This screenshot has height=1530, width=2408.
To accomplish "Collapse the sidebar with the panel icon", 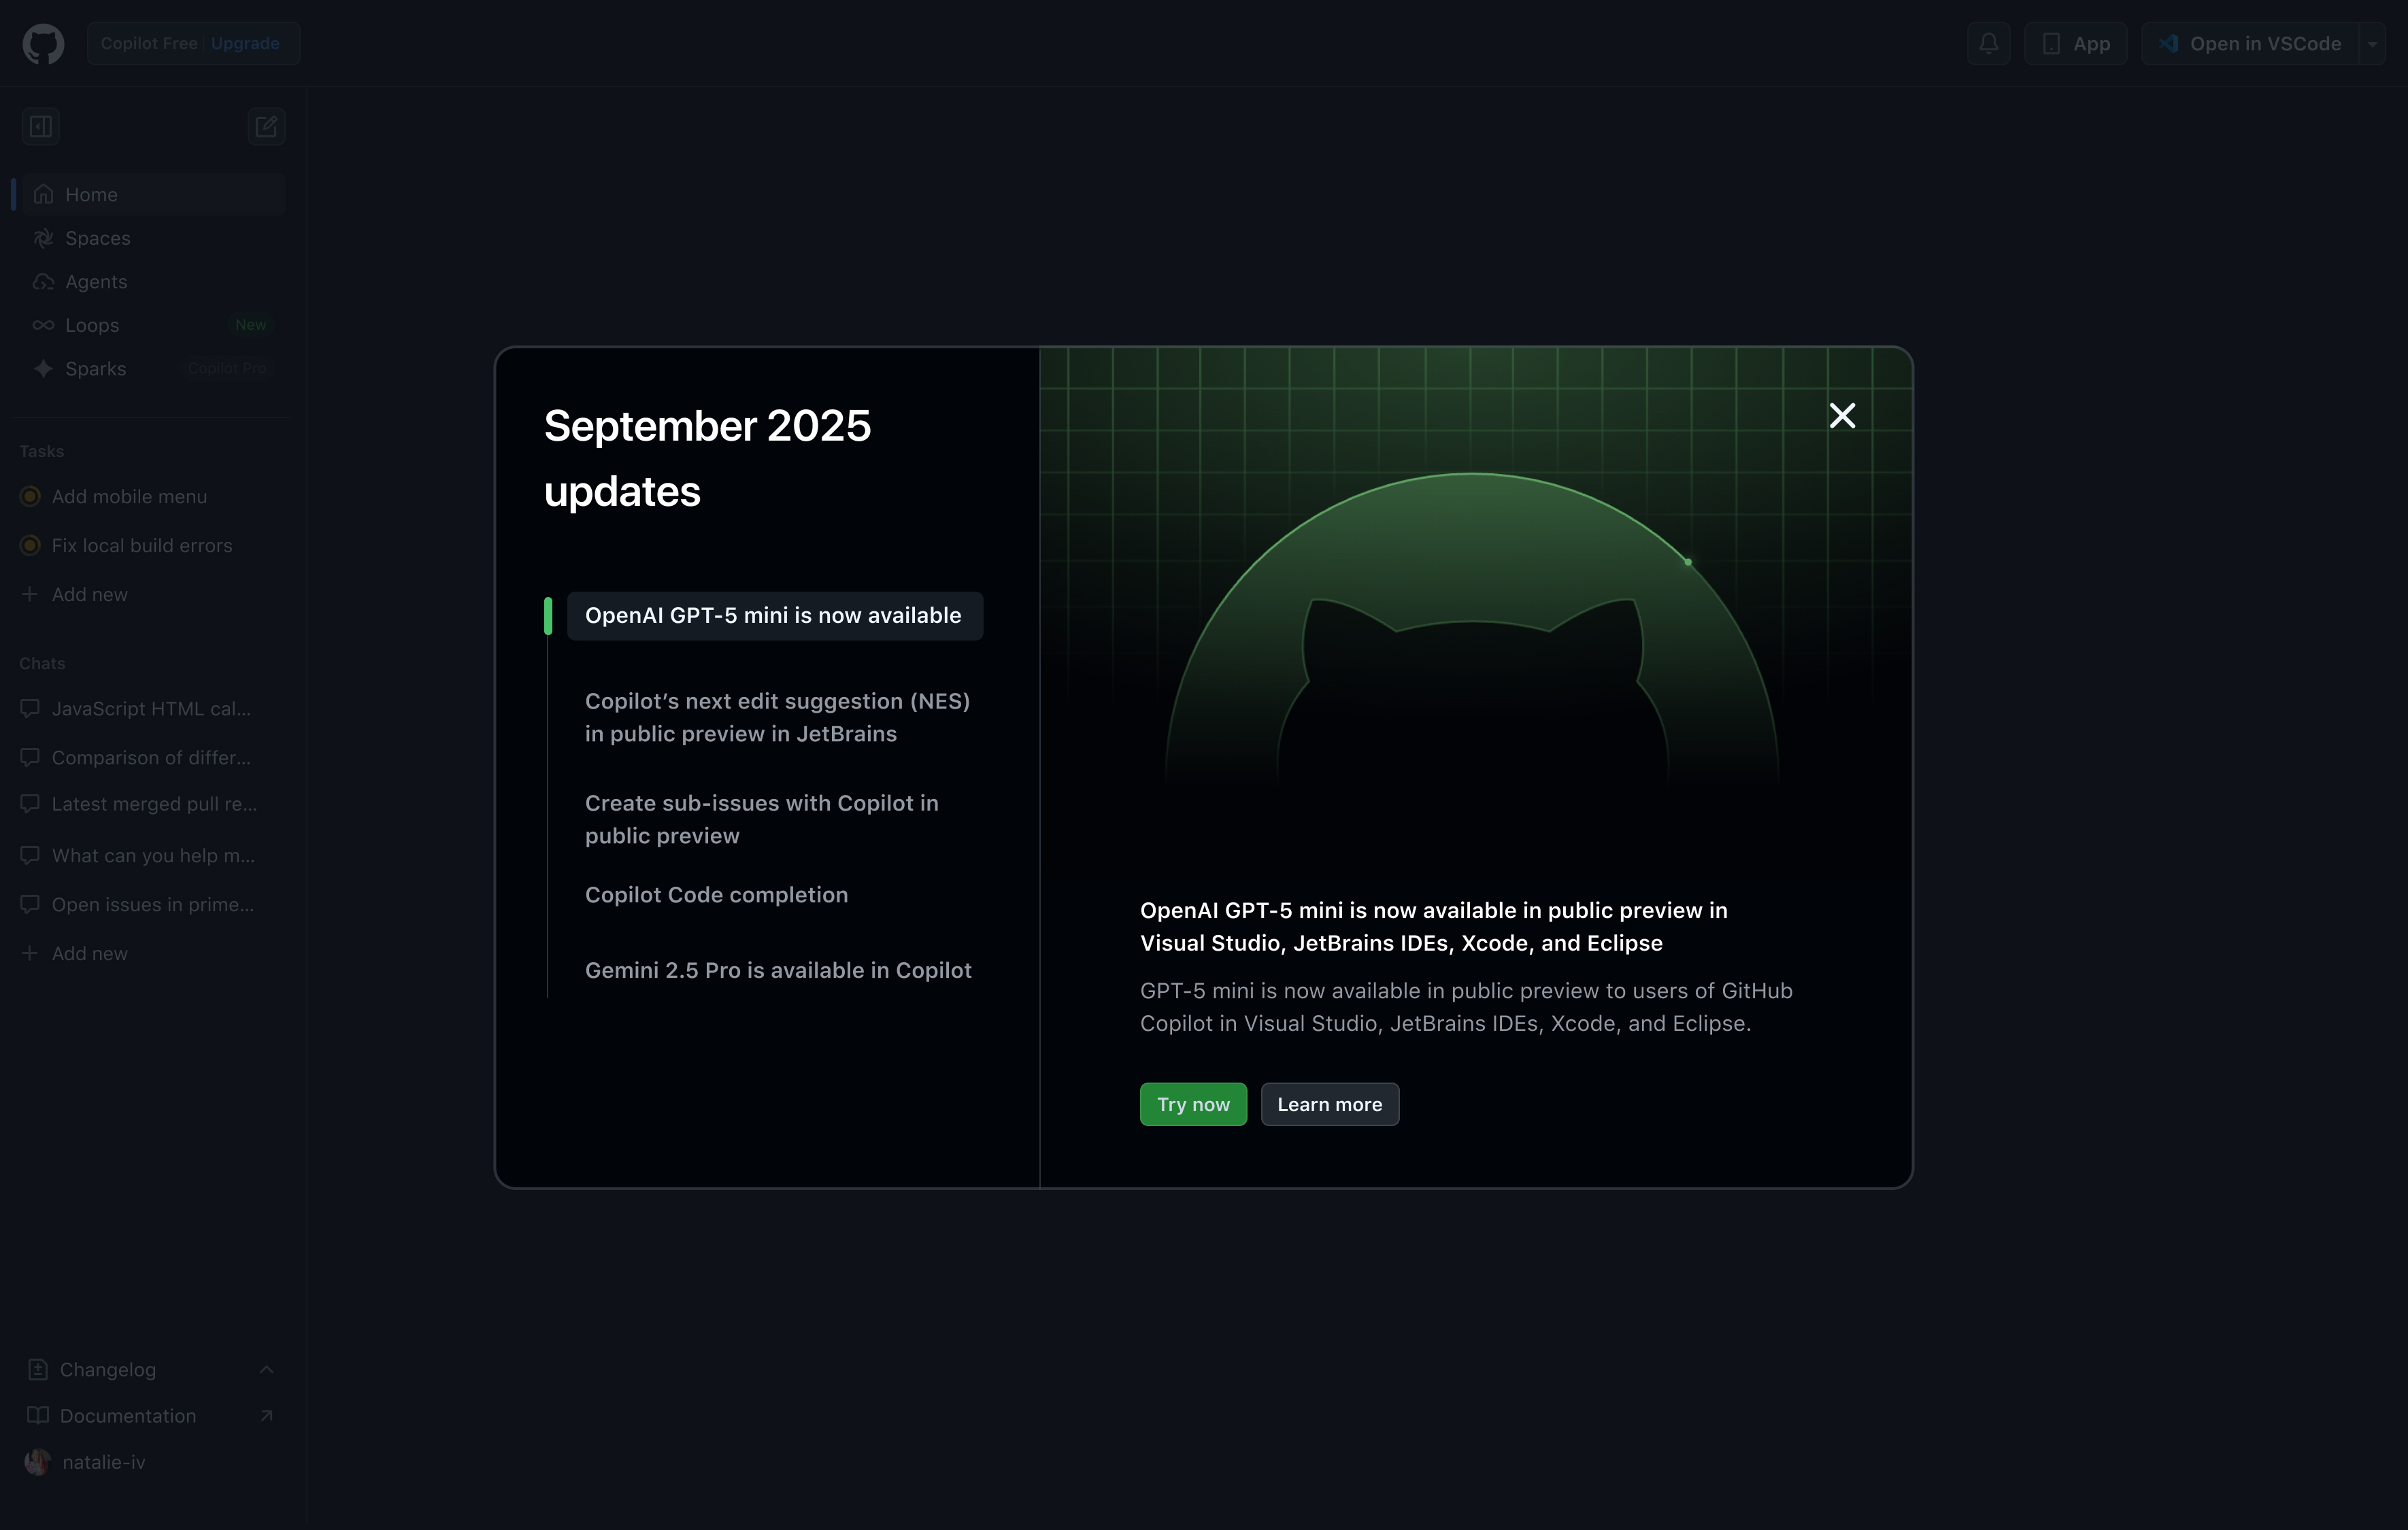I will (x=41, y=127).
